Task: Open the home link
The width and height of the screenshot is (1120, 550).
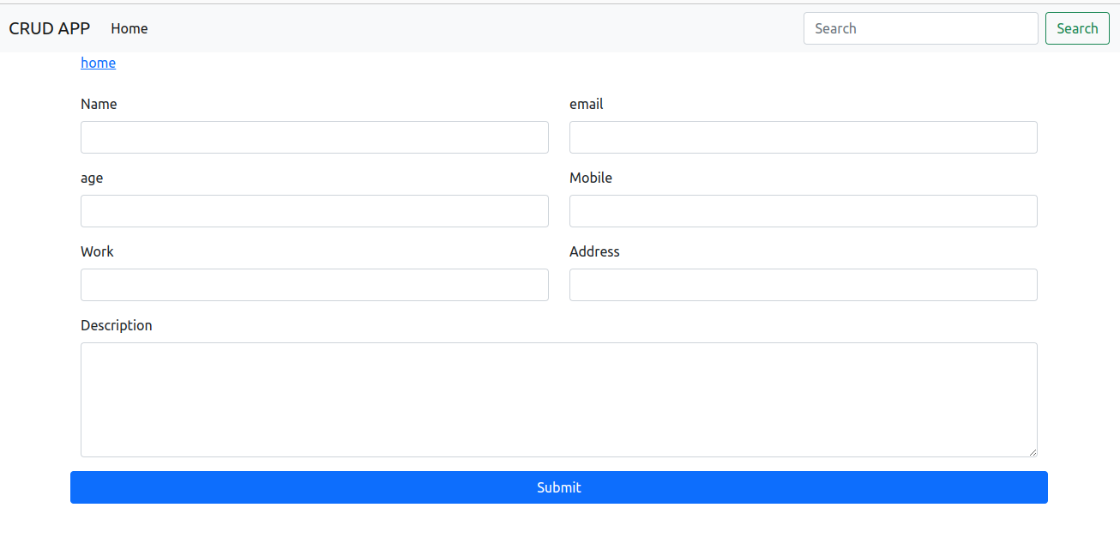Action: point(98,63)
